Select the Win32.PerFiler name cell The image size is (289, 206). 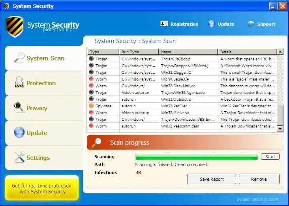click(x=188, y=106)
